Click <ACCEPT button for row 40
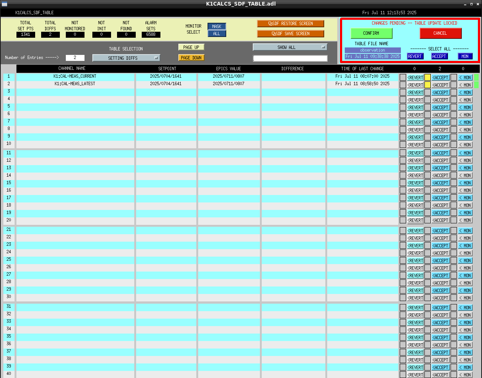The width and height of the screenshot is (482, 378). pos(440,375)
